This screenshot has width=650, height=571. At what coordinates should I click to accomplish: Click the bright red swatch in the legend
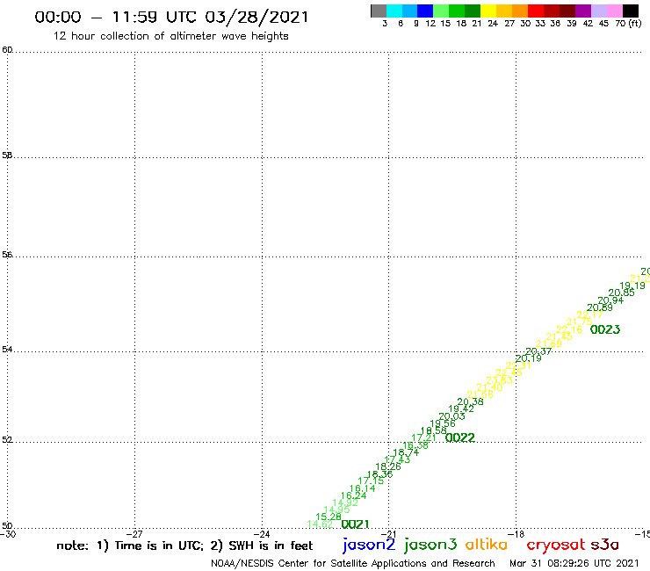(x=536, y=11)
